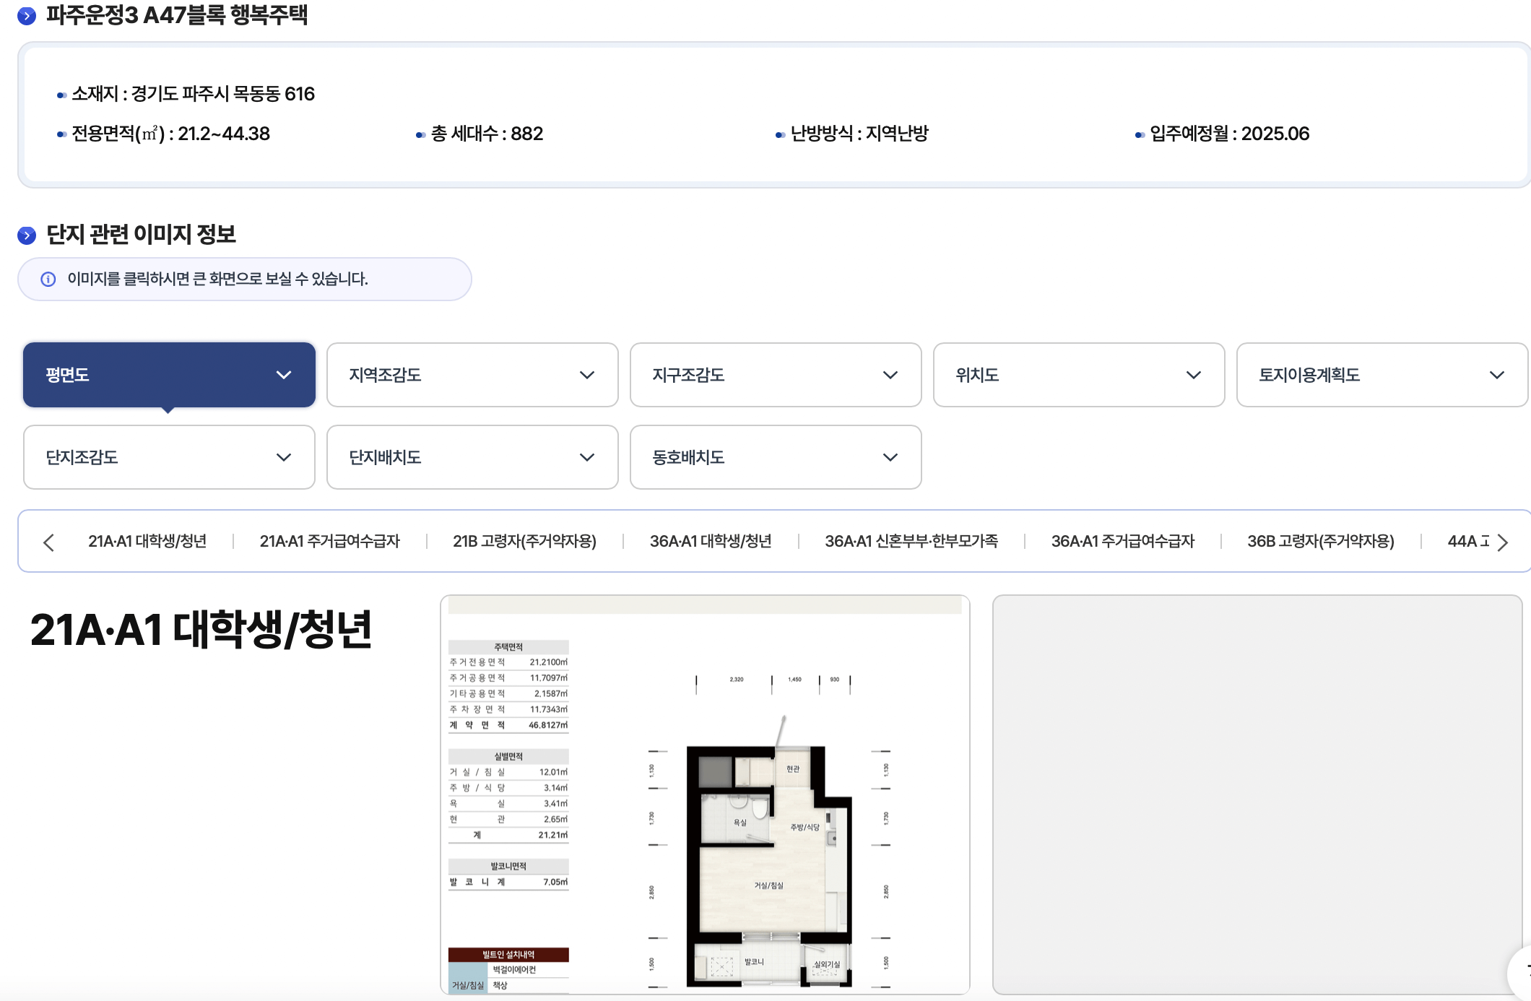Click the left chevron in the floor plan carousel
This screenshot has width=1531, height=1001.
coord(48,542)
